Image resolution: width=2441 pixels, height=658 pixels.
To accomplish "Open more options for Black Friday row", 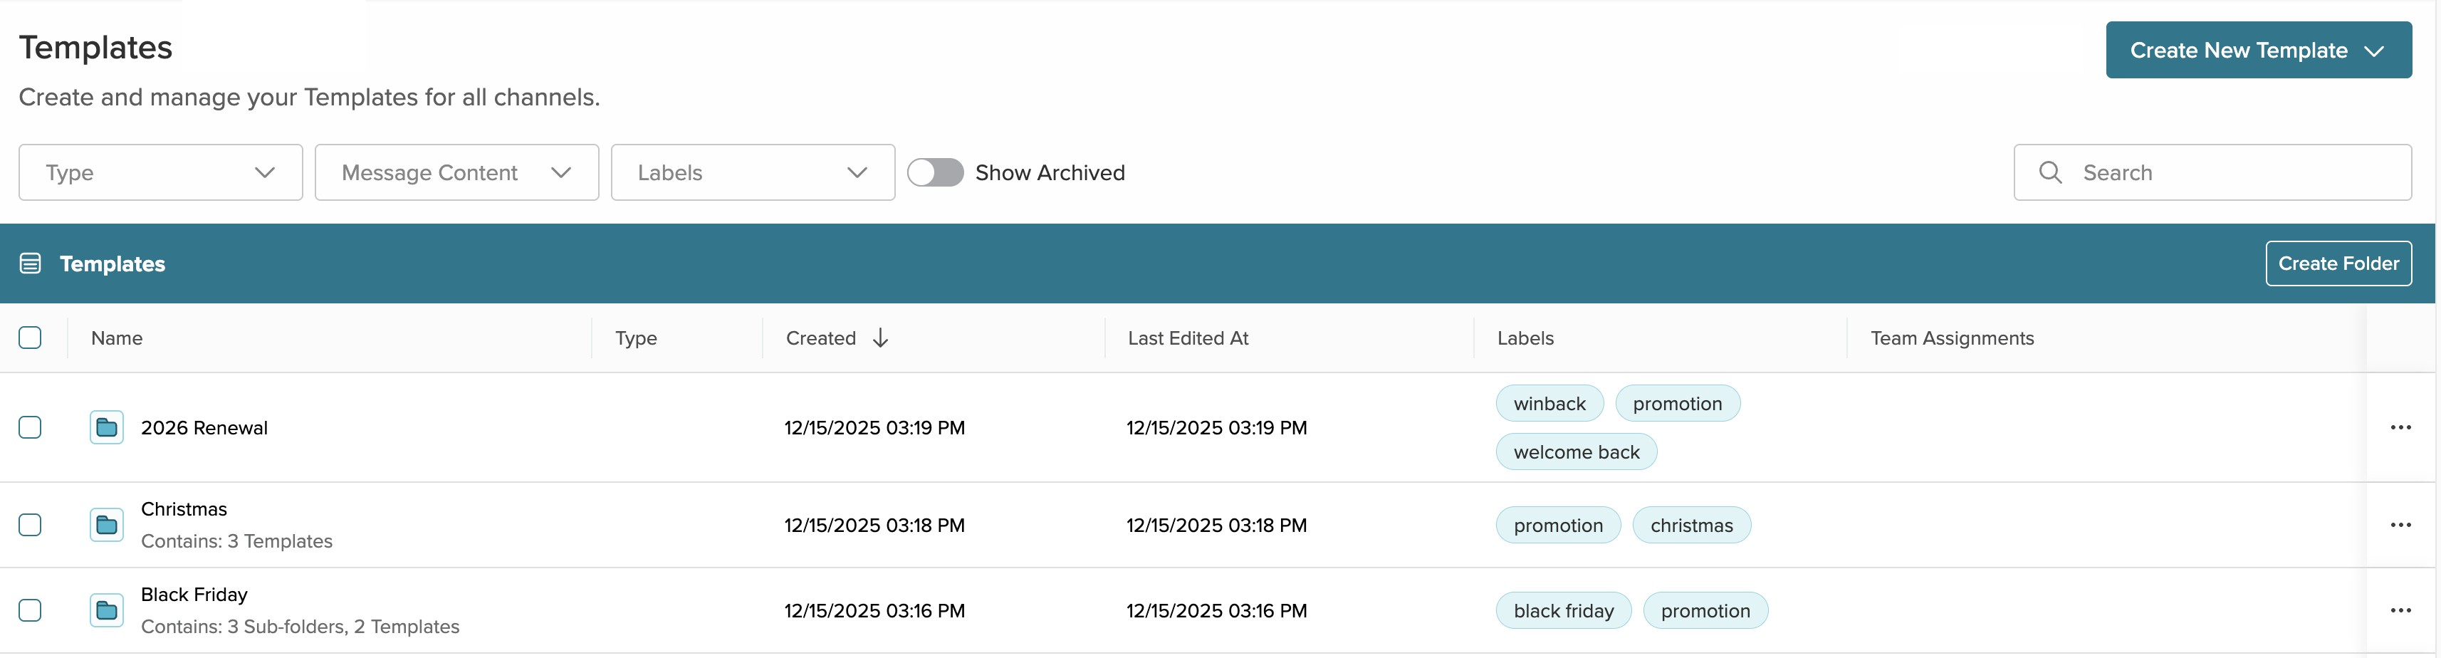I will pos(2399,610).
